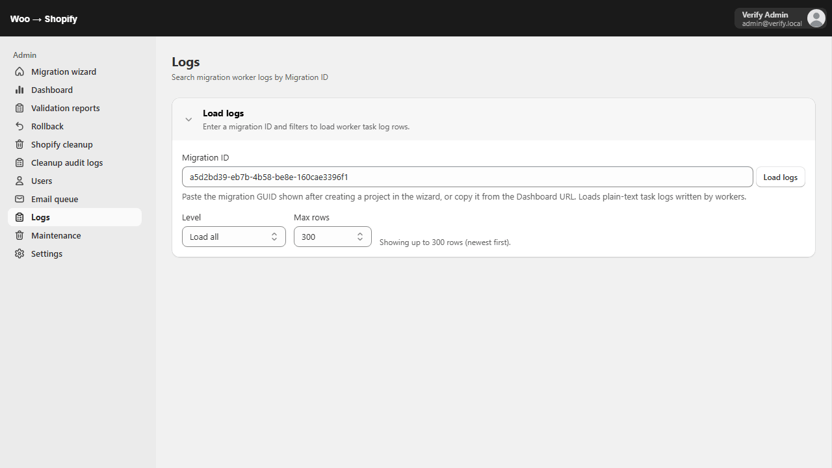Click the Settings gear icon
The image size is (832, 468).
tap(19, 253)
